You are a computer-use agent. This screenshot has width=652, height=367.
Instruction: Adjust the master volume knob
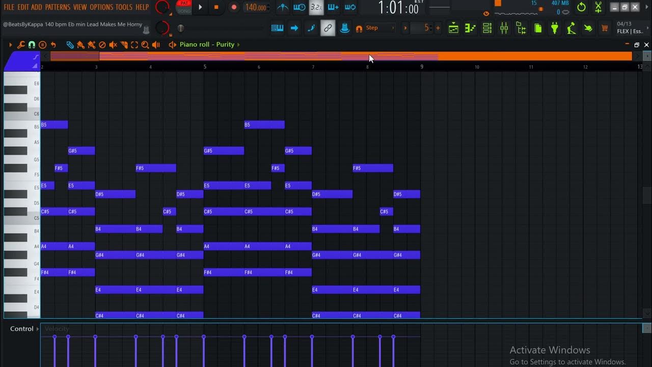(x=162, y=7)
